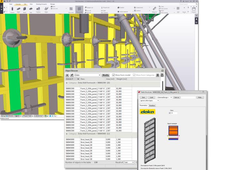Open the ignore other types dropdown
The width and height of the screenshot is (228, 170).
pyautogui.click(x=149, y=101)
